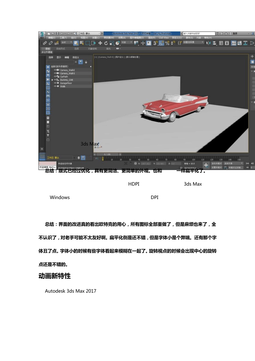Open the Civil View menu

coord(164,38)
